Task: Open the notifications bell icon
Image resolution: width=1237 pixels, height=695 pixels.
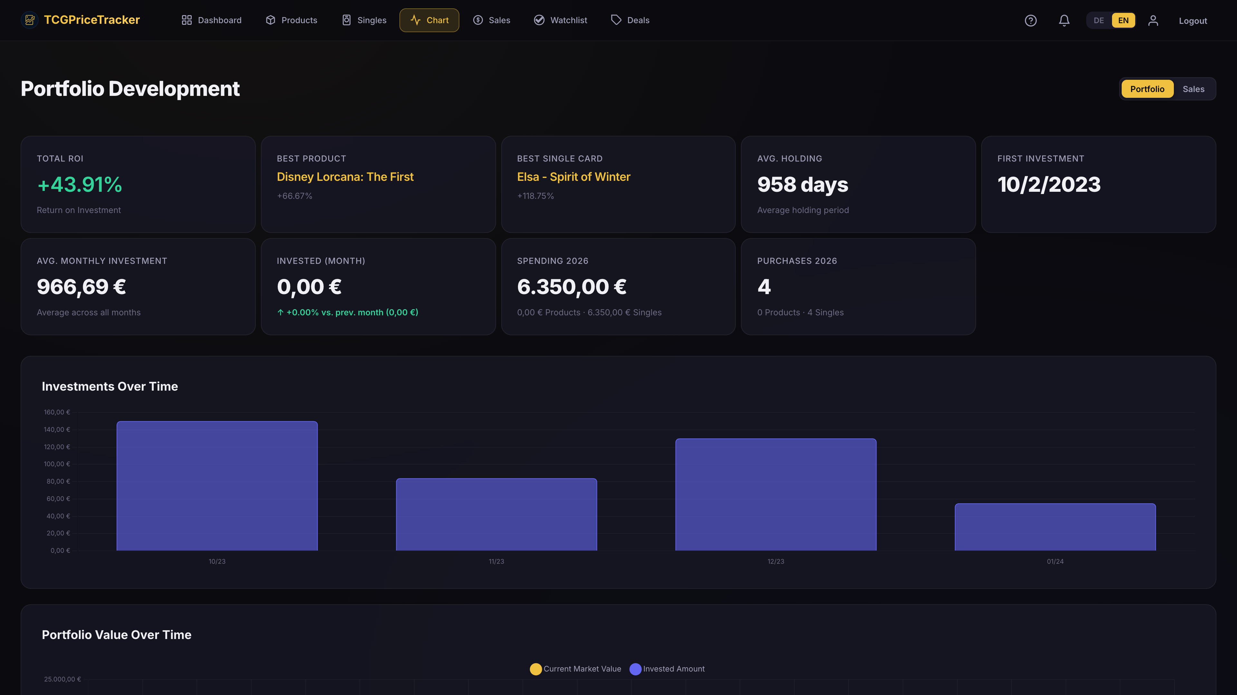Action: 1064,21
